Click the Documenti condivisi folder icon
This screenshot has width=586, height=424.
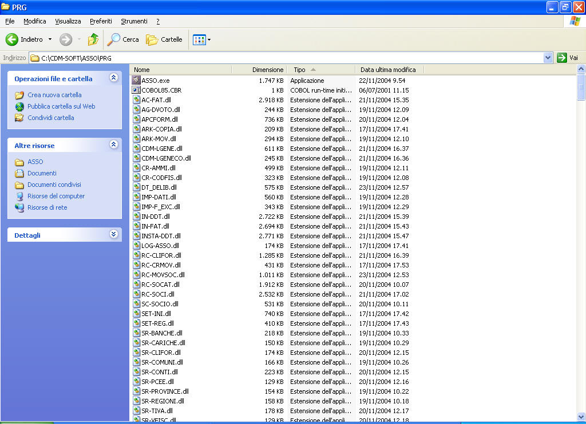click(19, 185)
